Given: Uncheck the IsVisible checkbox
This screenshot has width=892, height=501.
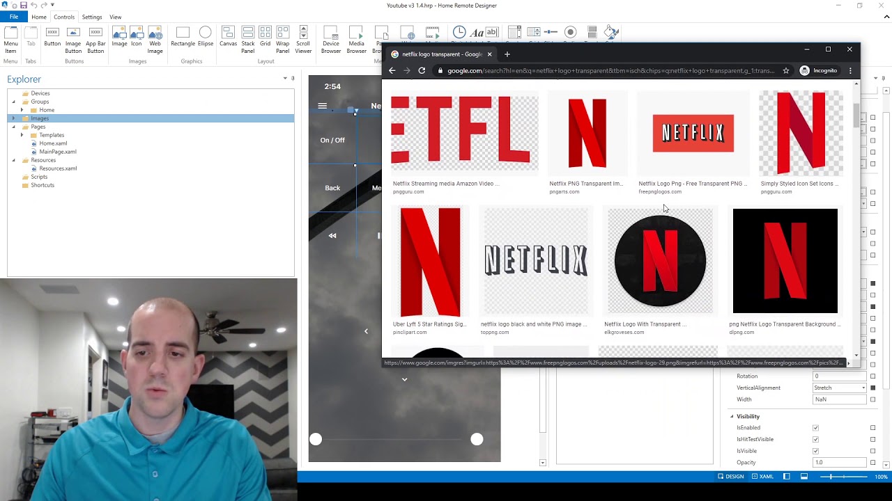Looking at the screenshot, I should point(815,452).
